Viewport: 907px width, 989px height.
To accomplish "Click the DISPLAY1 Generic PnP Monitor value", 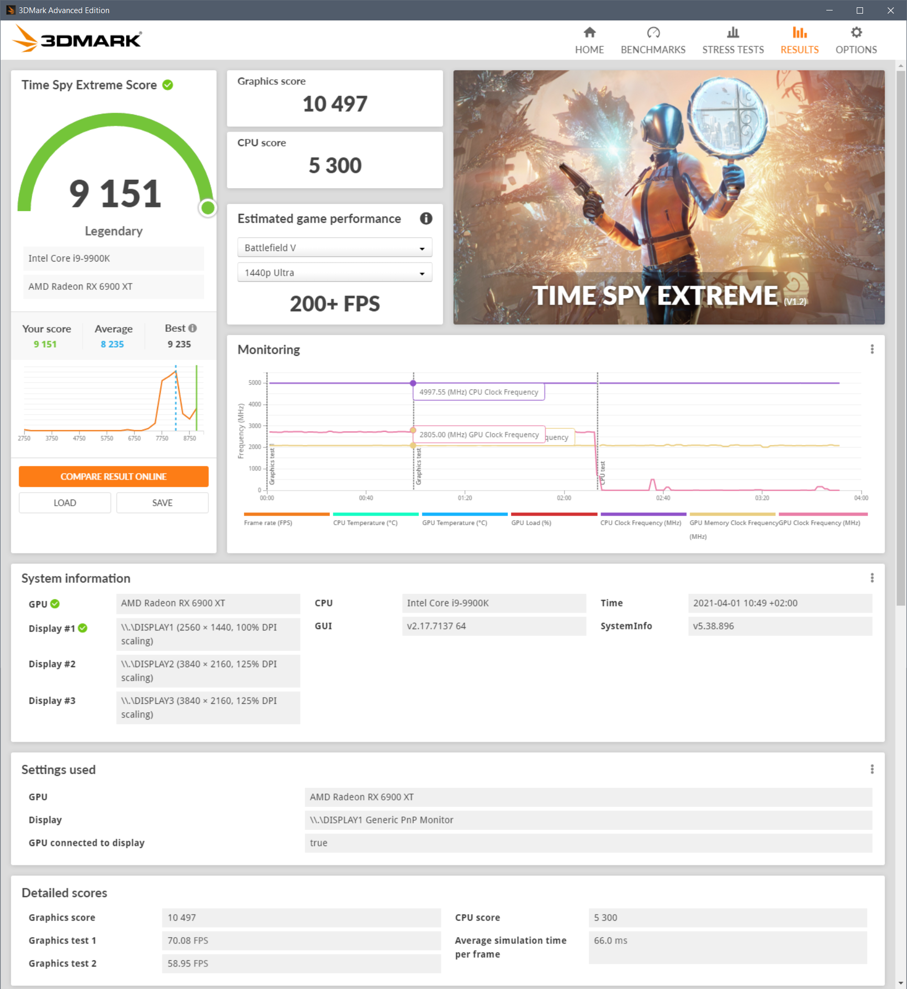I will [588, 820].
